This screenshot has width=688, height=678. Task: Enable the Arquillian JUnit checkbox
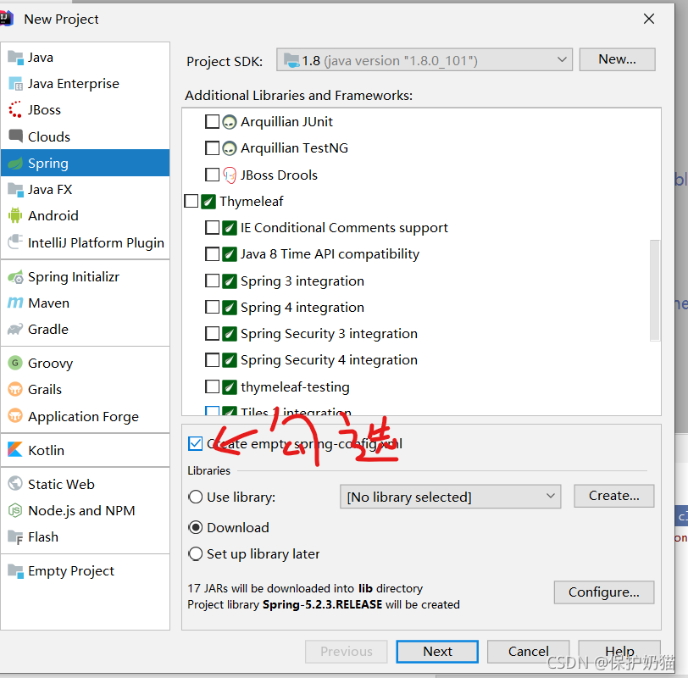click(213, 121)
